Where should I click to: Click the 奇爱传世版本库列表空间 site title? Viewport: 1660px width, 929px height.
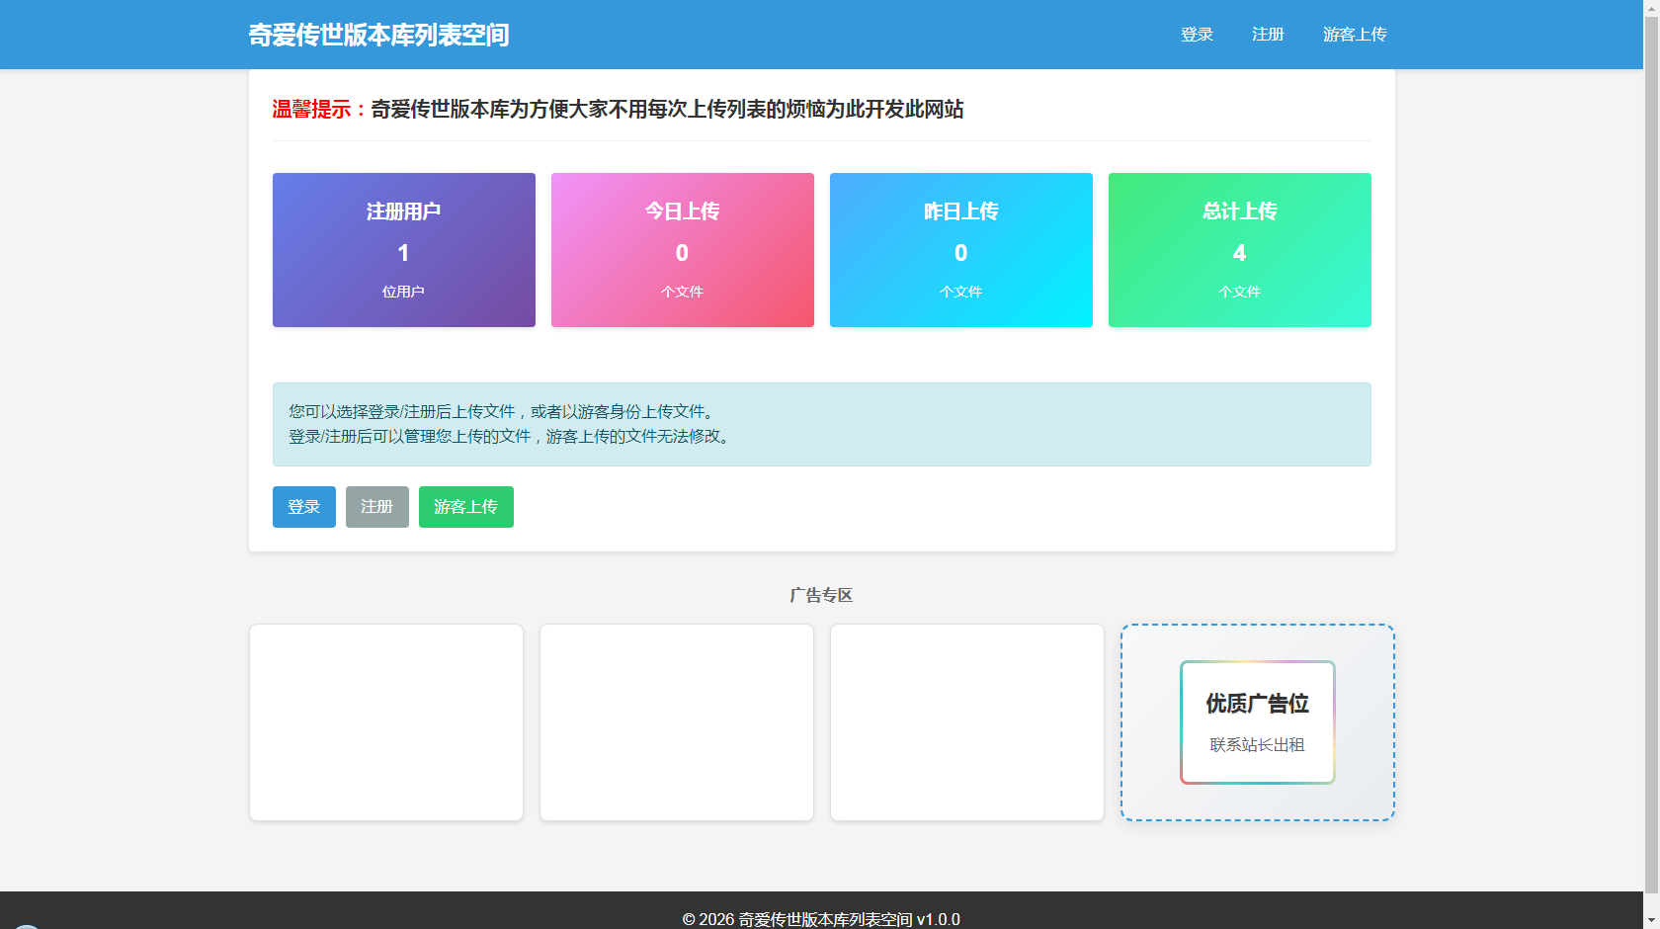point(378,35)
